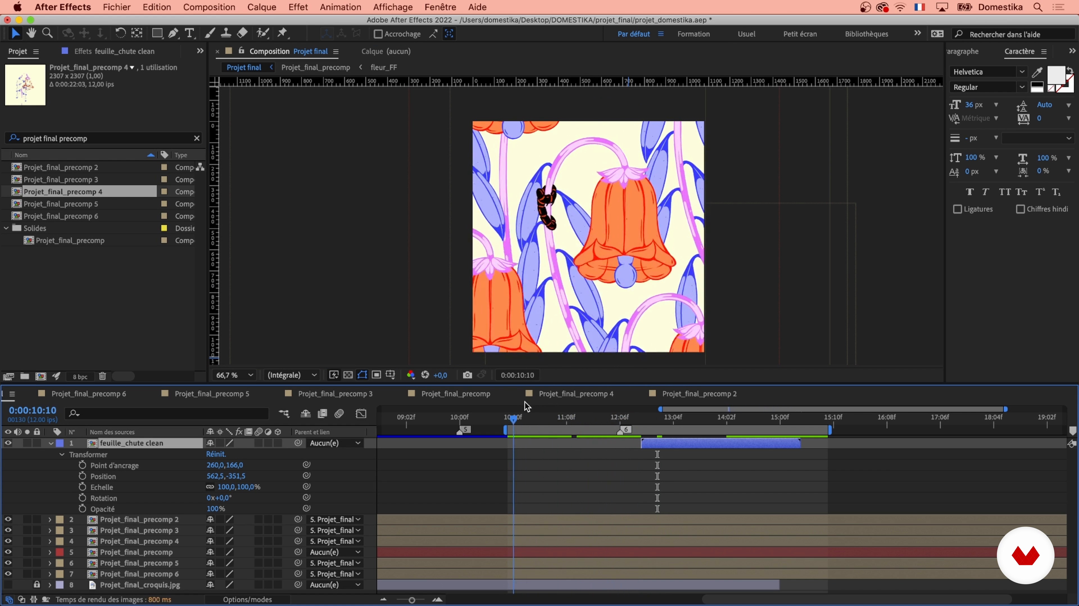Take a snapshot with camera icon

coord(467,375)
